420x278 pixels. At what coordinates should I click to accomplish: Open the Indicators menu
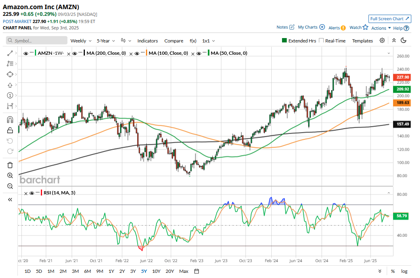coord(148,41)
